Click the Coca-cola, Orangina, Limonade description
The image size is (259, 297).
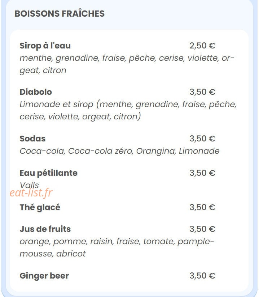(120, 151)
